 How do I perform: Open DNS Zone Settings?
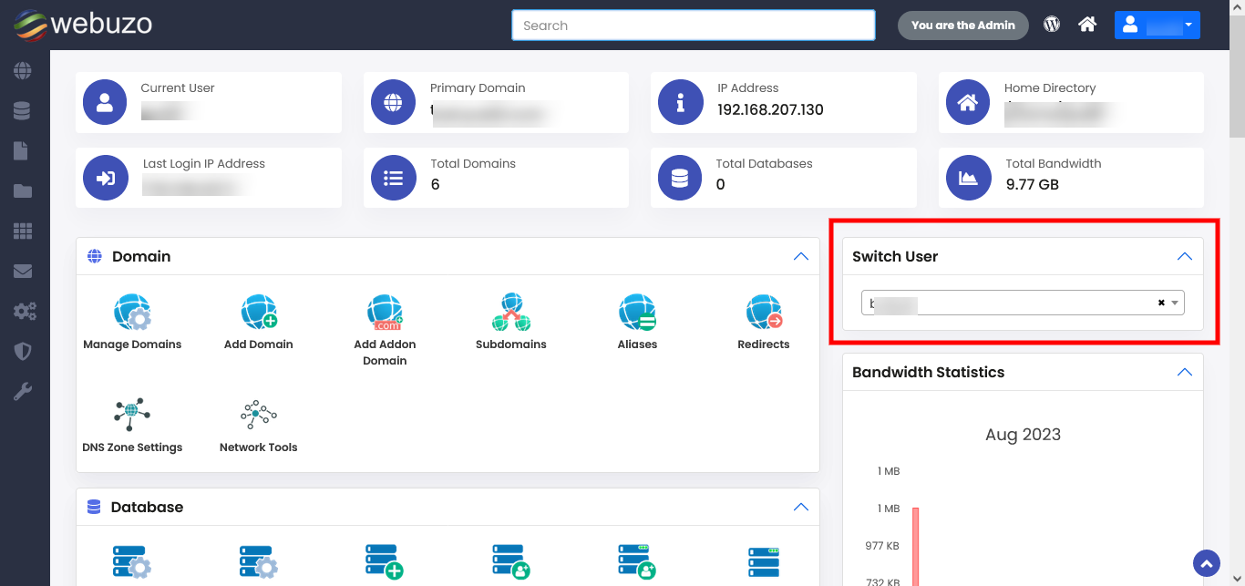point(132,416)
